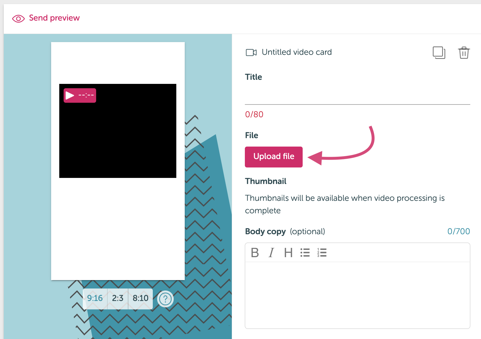
Task: Click the 0/80 title character counter
Action: click(254, 114)
